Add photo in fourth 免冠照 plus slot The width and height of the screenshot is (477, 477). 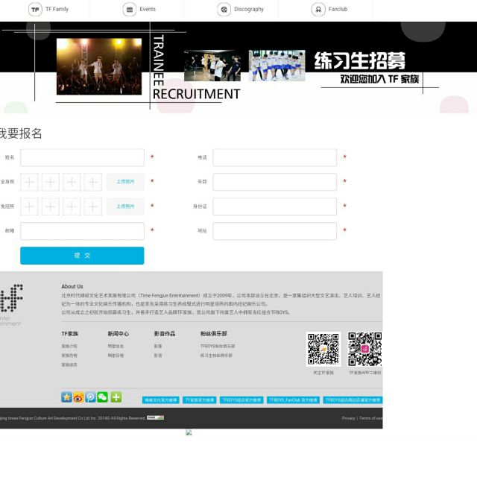click(x=92, y=206)
